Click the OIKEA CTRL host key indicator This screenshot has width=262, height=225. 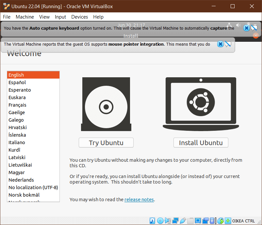coord(243,221)
